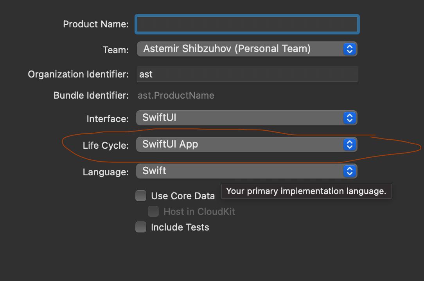Screen dimensions: 424x281
Task: Click the primary implementation language tooltip
Action: click(306, 191)
